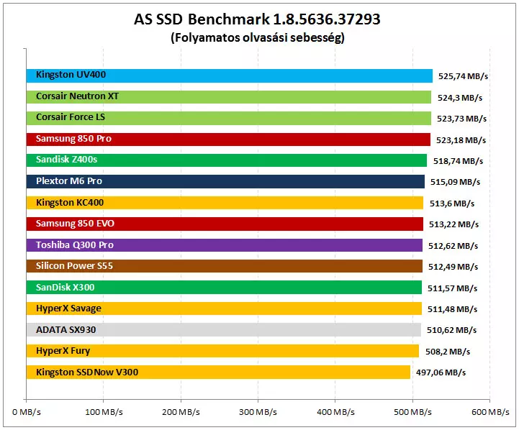Select the HyperX Fury label

tap(63, 351)
